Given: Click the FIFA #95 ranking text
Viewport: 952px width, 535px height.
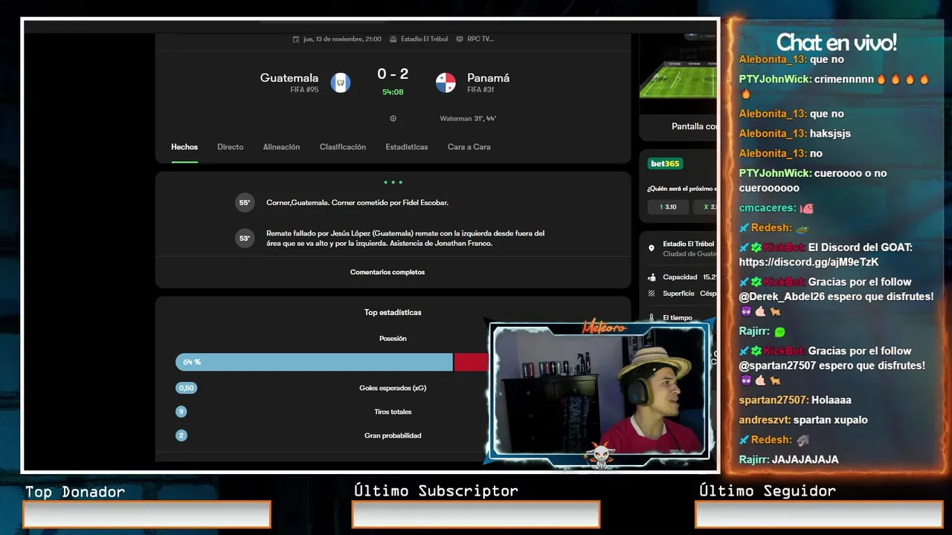Looking at the screenshot, I should click(304, 90).
